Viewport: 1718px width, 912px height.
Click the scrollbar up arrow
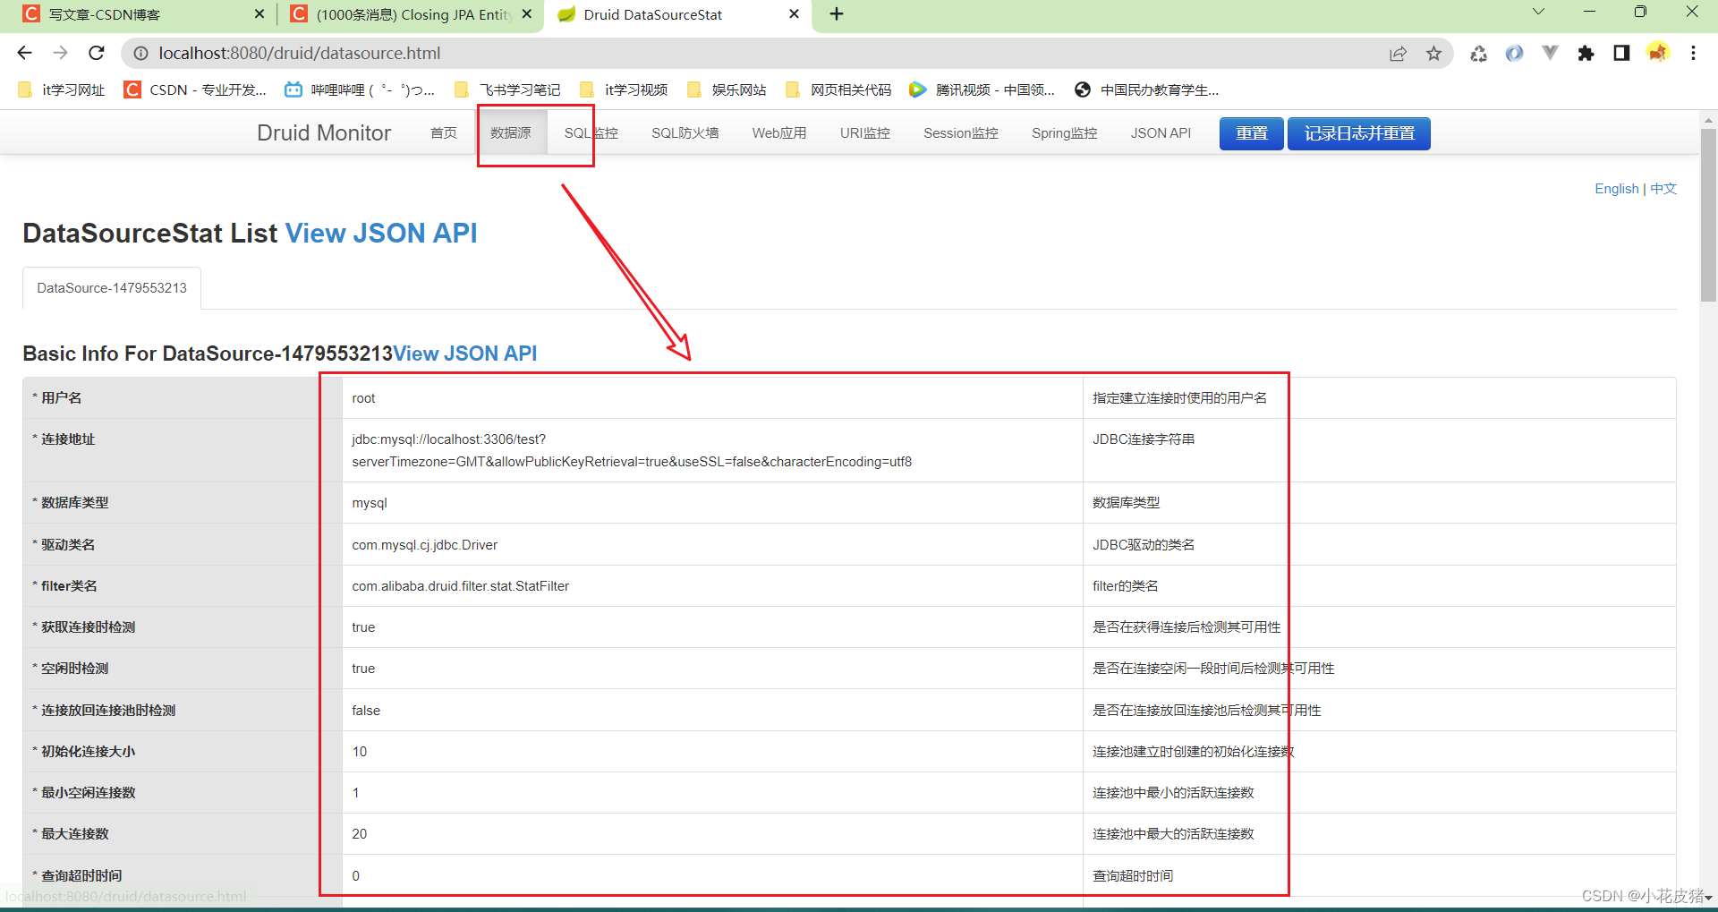(1709, 119)
